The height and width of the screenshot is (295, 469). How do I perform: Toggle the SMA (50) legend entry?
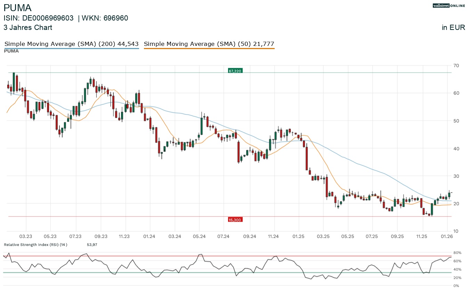click(x=209, y=44)
